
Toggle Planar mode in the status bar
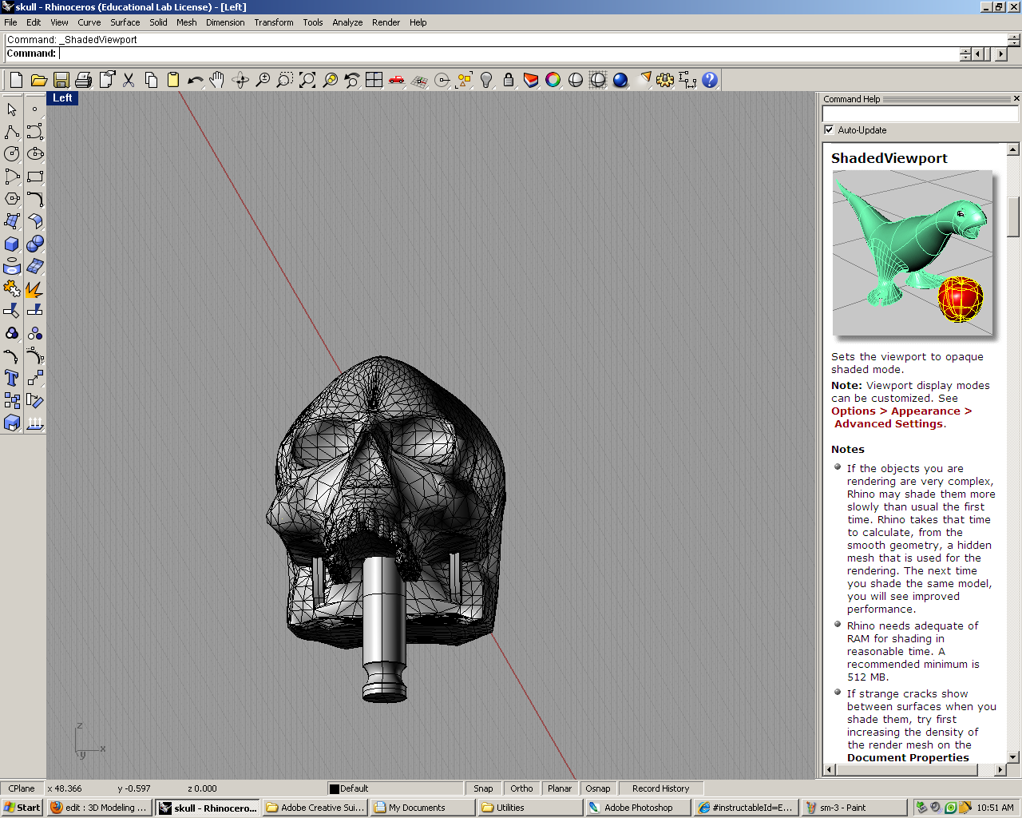[x=560, y=788]
